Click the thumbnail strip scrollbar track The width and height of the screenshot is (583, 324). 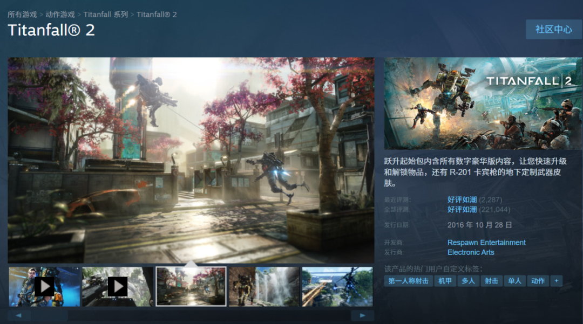[x=191, y=315]
